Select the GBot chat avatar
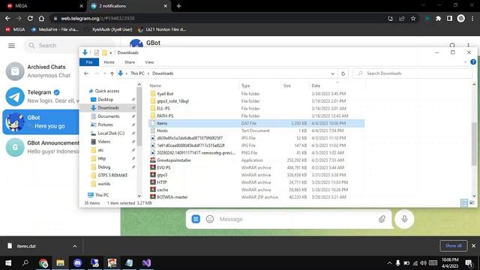Screen dimensions: 480x270 coord(15,121)
